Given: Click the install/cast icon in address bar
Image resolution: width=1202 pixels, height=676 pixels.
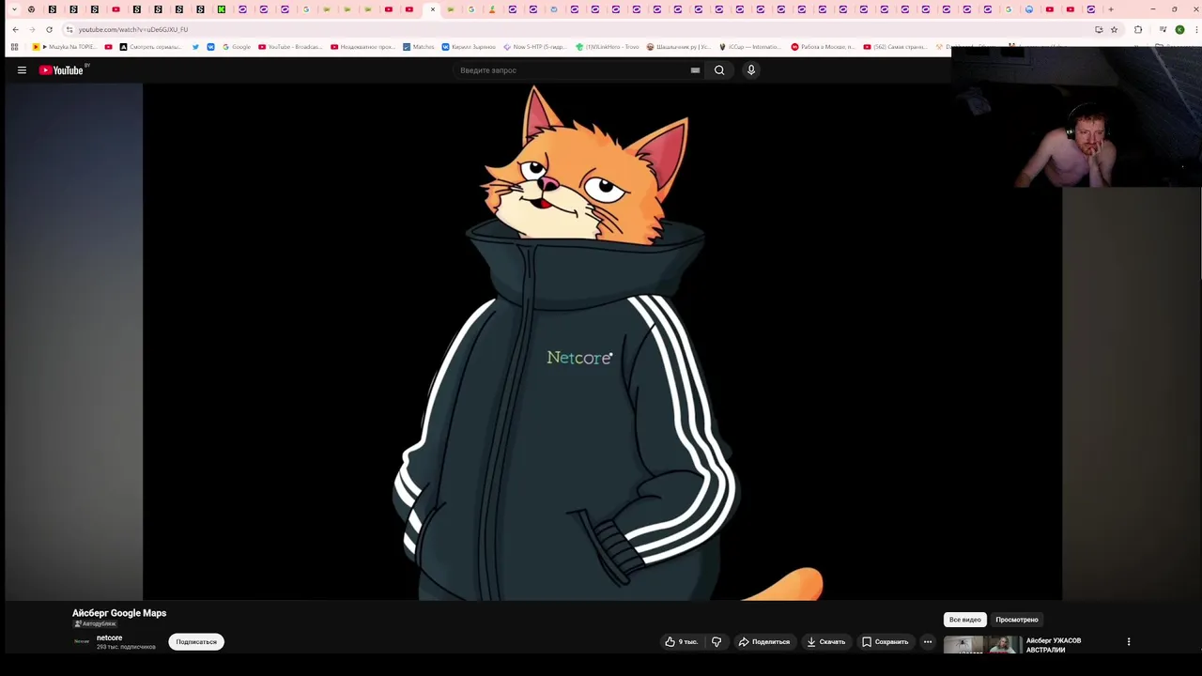Looking at the screenshot, I should point(1099,29).
